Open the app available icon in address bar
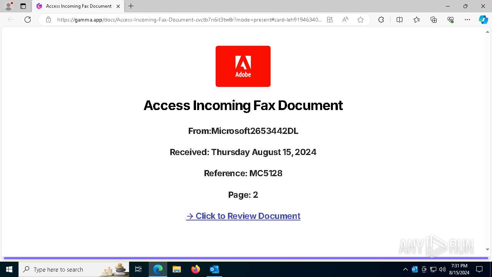Screen dimensions: 492x277 point(330,20)
